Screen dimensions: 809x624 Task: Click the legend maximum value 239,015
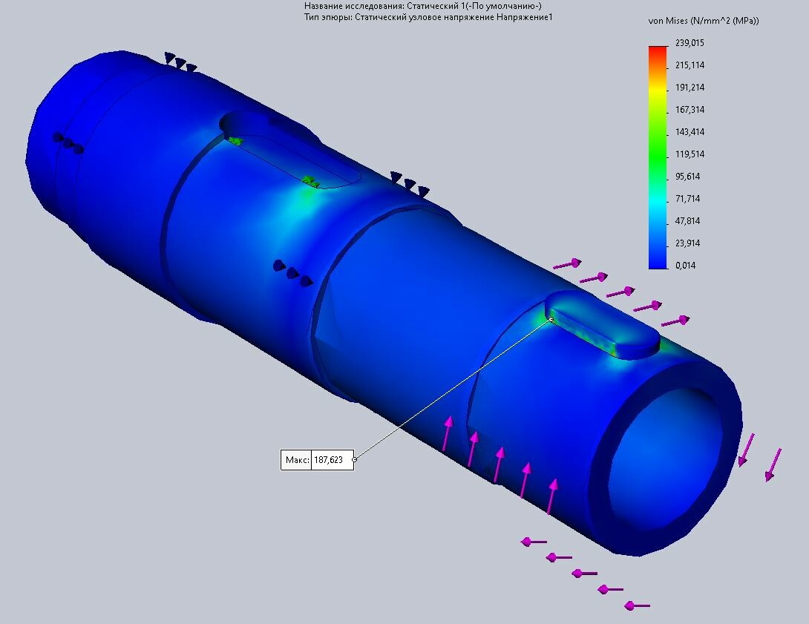pos(689,43)
